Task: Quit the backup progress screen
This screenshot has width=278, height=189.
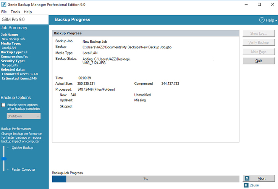Action: point(259,61)
